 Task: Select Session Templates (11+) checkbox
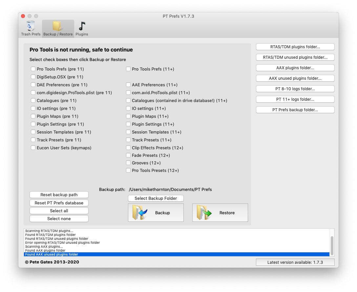128,132
